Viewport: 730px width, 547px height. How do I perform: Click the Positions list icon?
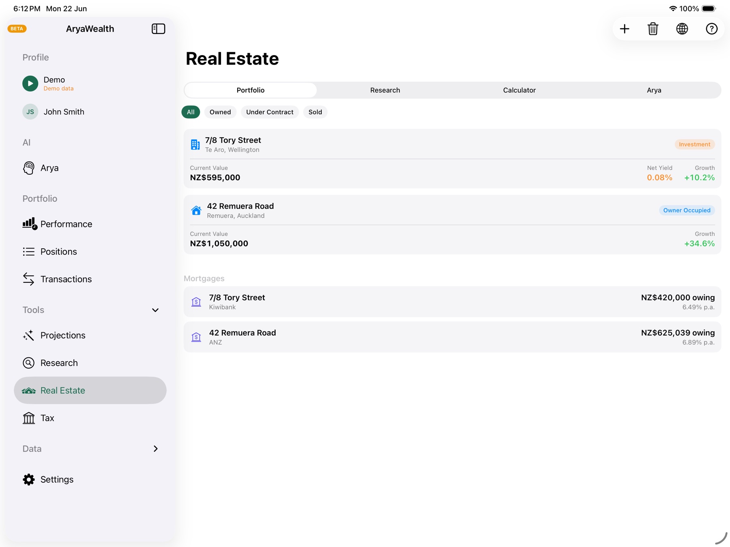[29, 252]
